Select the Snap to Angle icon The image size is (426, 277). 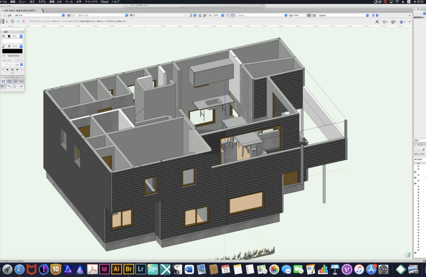point(15,81)
